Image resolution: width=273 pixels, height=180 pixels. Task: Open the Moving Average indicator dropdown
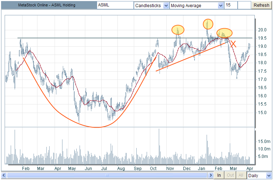coord(197,5)
